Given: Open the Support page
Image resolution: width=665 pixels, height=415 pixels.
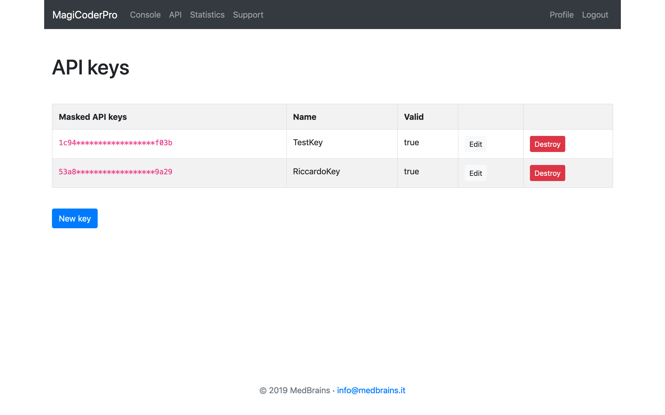Looking at the screenshot, I should (248, 15).
